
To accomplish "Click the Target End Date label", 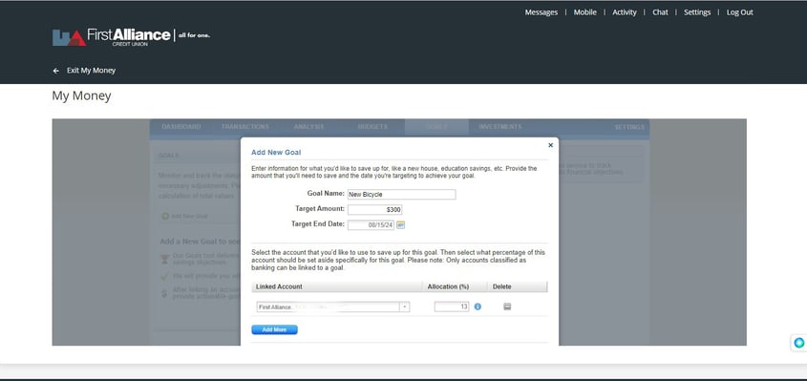I will [318, 224].
